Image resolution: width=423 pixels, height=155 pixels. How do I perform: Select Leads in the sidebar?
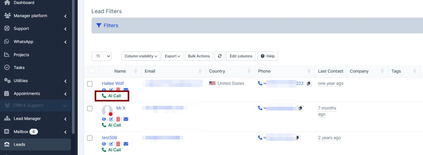35,144
